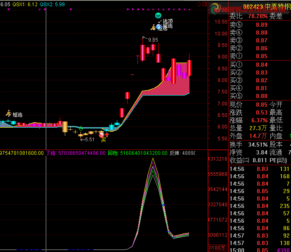Click the red ball buy signal icon
The image size is (291, 252).
101,135
